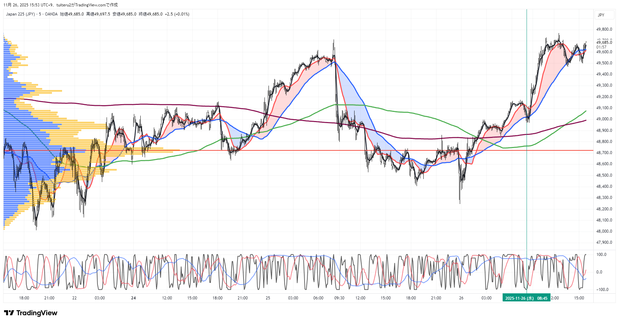Viewport: 619px width, 323px height.
Task: Click the current price tag 49,685.0
Action: [604, 42]
